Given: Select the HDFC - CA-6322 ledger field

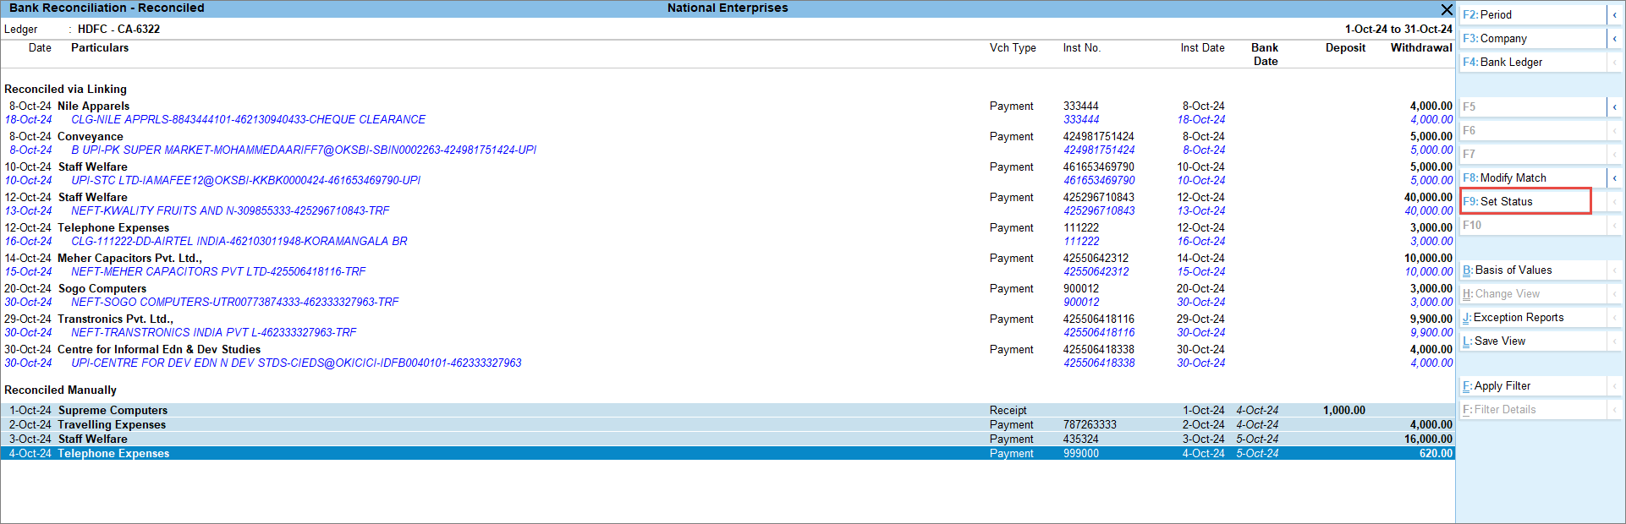Looking at the screenshot, I should pyautogui.click(x=118, y=30).
